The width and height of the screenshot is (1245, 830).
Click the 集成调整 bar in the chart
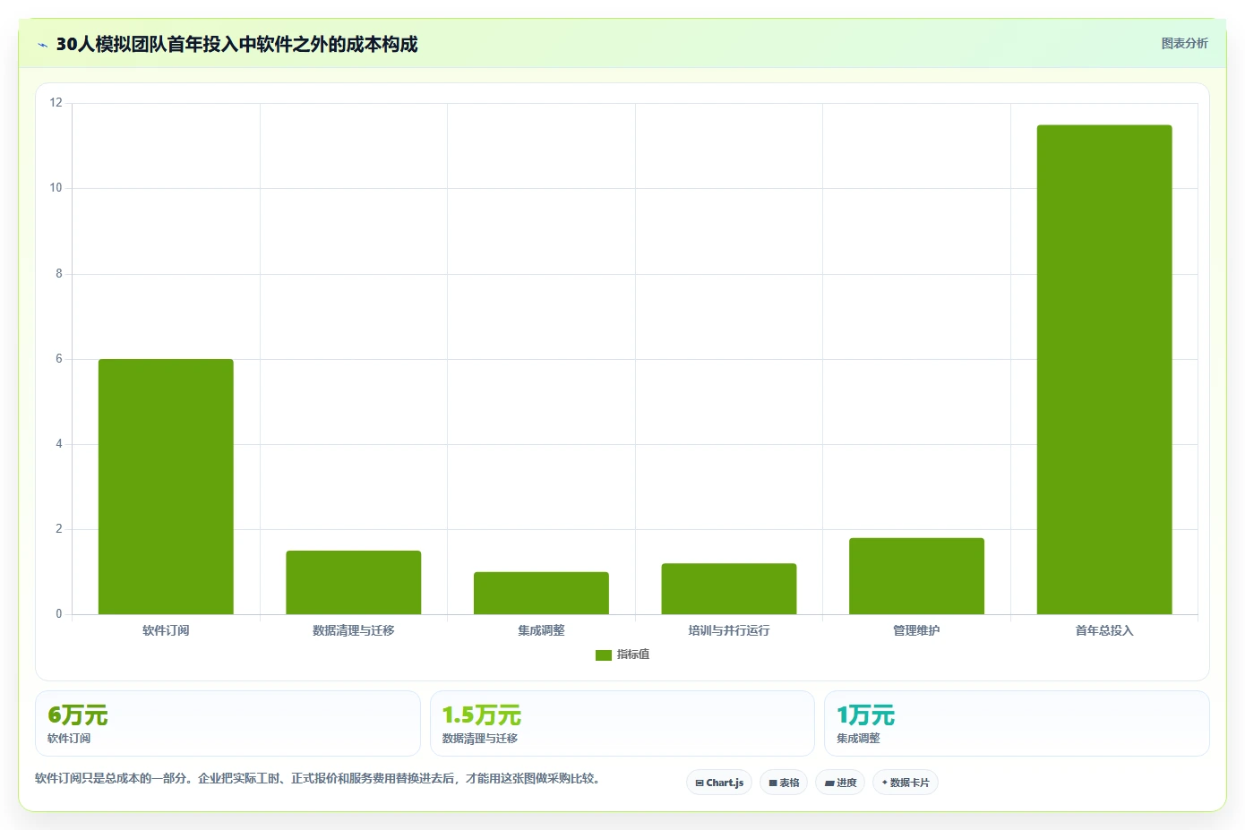coord(541,593)
